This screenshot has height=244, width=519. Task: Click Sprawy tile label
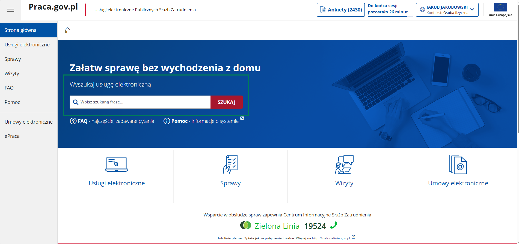(230, 183)
